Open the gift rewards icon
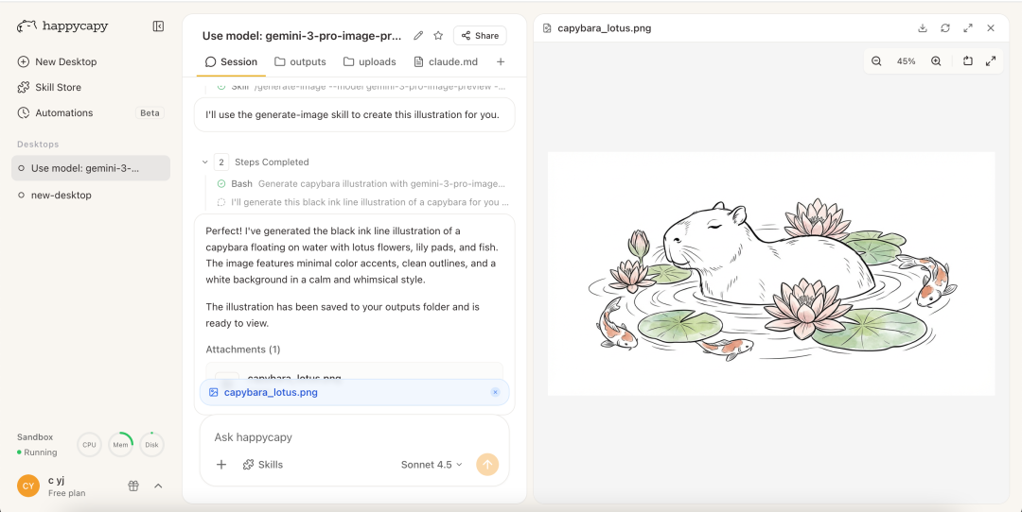The height and width of the screenshot is (512, 1022). (x=133, y=486)
